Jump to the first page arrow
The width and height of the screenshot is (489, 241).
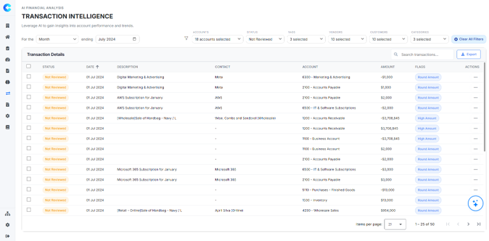[448, 224]
